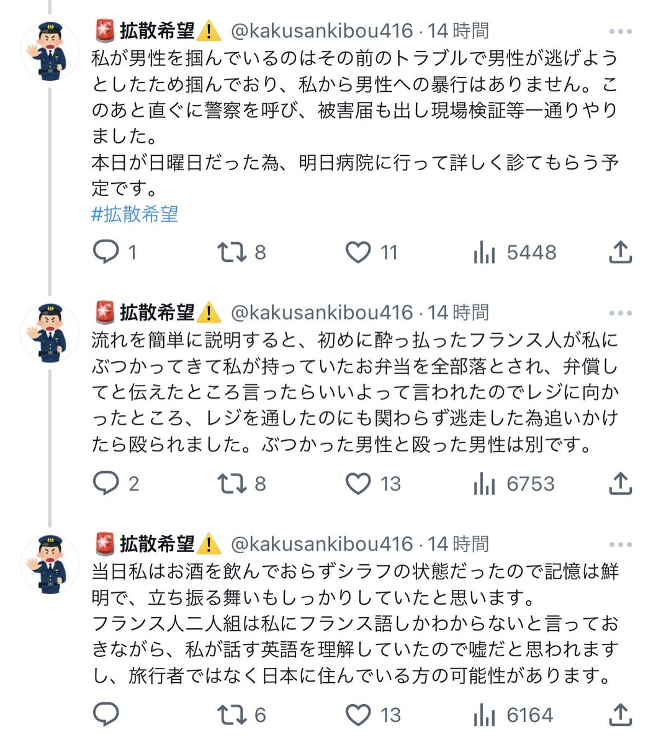Open more options on second tweet
The image size is (656, 745).
620,313
